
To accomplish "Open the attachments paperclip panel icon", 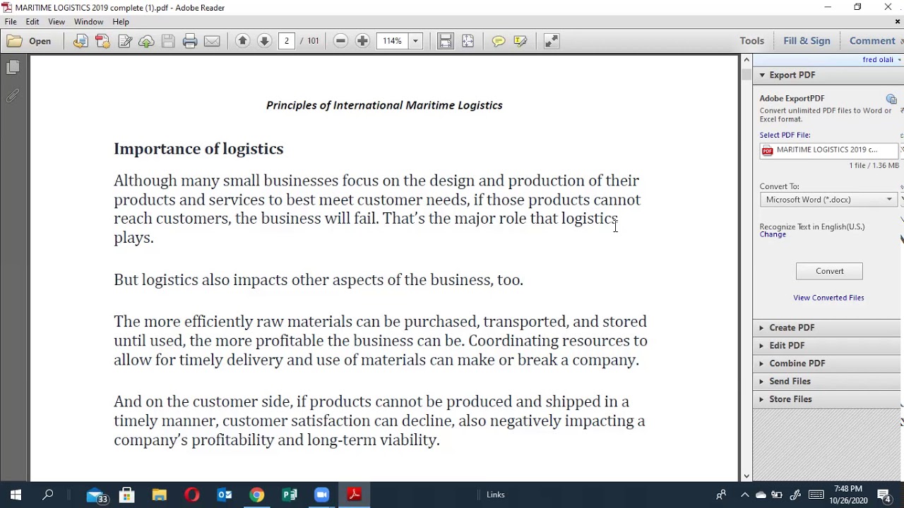I will point(13,96).
